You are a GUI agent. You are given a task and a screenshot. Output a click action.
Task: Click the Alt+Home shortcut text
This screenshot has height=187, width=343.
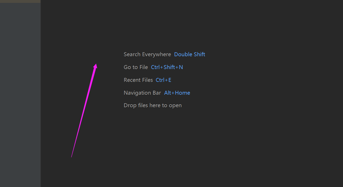pyautogui.click(x=177, y=93)
